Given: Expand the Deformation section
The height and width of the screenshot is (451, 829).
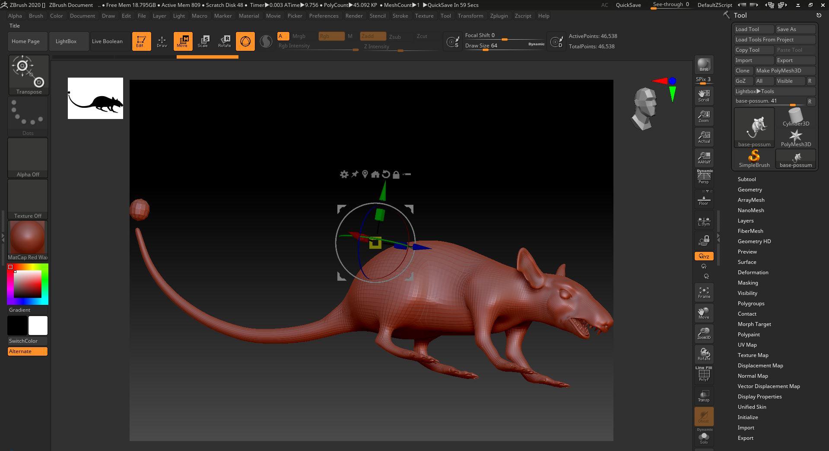Looking at the screenshot, I should coord(753,272).
